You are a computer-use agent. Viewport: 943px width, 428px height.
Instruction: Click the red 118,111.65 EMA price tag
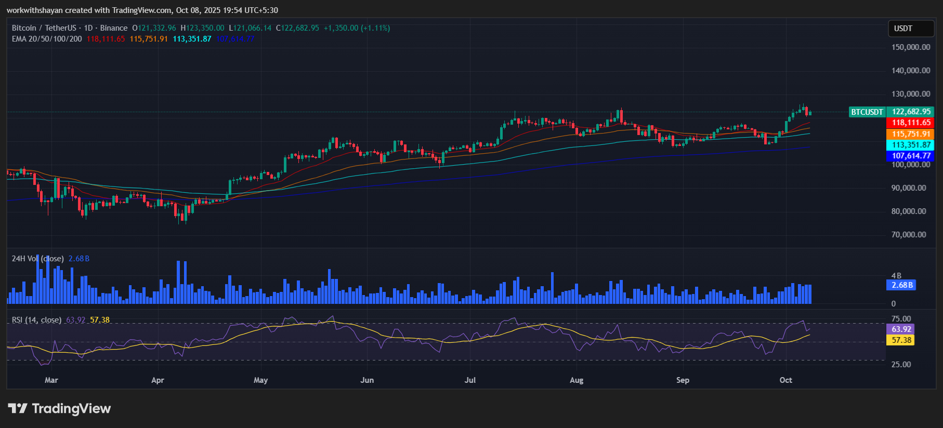[x=911, y=123]
